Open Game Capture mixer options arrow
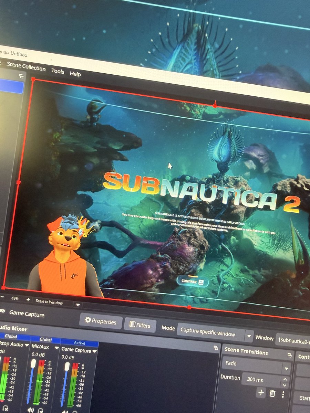The height and width of the screenshot is (413, 310). 94,351
